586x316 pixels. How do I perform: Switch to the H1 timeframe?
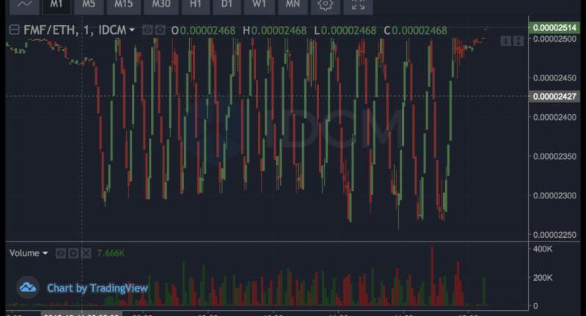click(195, 4)
